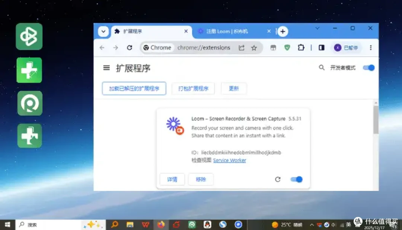Click the search extensions magnifier icon
Viewport: 402px width, 230px height.
click(322, 67)
